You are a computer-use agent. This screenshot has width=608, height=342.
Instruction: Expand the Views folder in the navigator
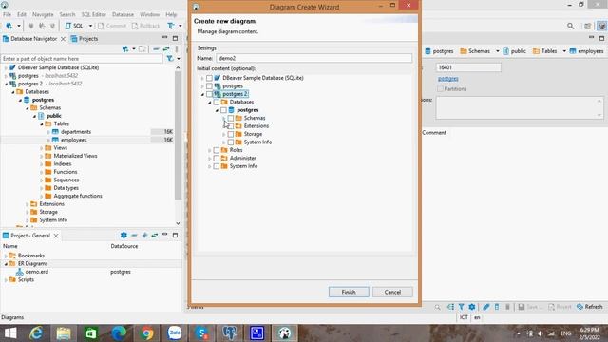[x=42, y=148]
